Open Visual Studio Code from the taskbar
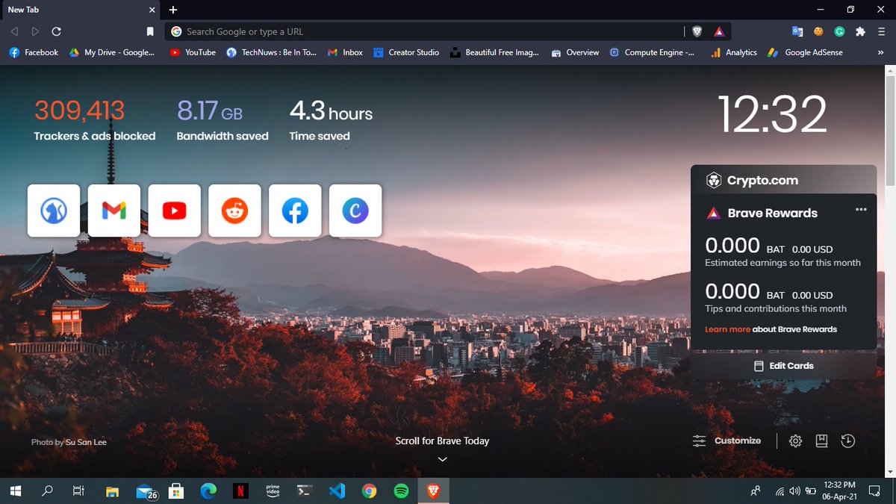 (337, 491)
